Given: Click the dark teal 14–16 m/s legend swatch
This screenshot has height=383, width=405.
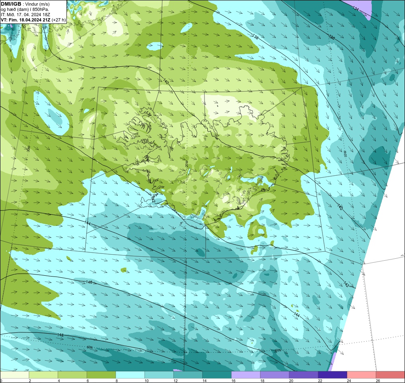Looking at the screenshot, I should [217, 375].
